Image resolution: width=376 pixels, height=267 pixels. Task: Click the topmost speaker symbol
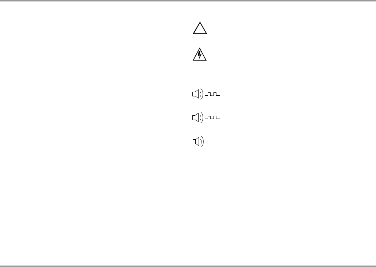(x=195, y=94)
